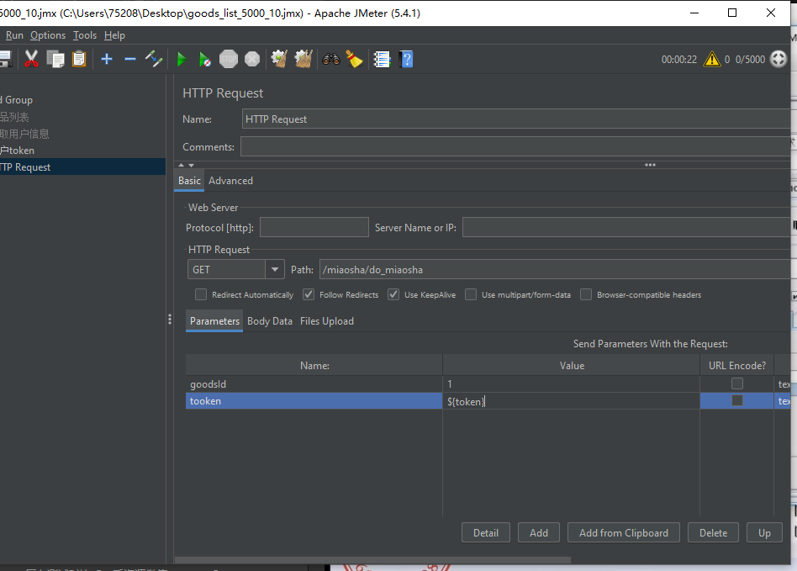The height and width of the screenshot is (571, 797).
Task: Click the Path field /miaosha/do_miaosha
Action: click(x=555, y=269)
